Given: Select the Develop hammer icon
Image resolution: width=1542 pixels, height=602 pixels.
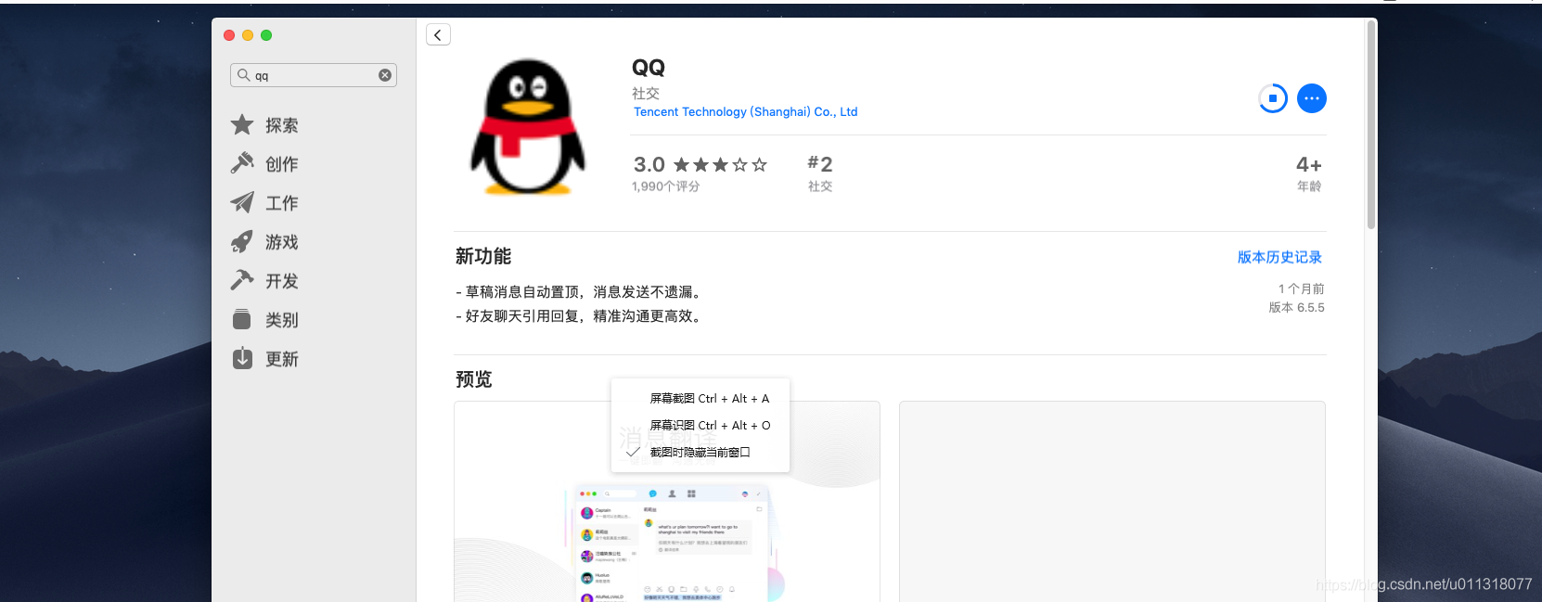Looking at the screenshot, I should [x=242, y=280].
